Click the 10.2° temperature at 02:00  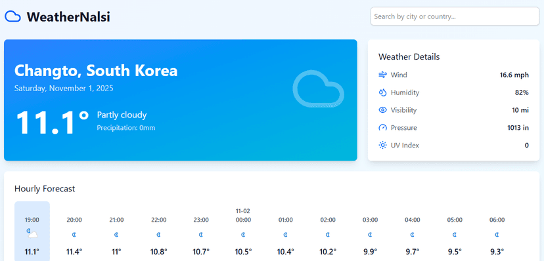[328, 252]
